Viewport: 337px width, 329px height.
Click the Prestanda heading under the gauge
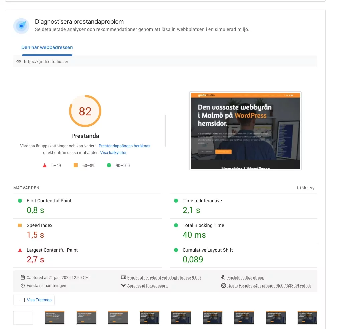(x=85, y=136)
